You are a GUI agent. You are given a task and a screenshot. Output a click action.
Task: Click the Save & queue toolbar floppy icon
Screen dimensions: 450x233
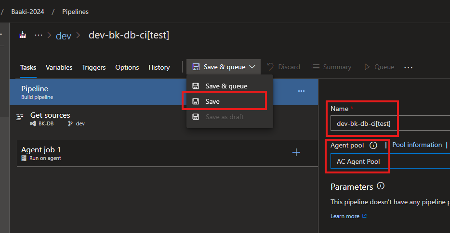point(196,67)
